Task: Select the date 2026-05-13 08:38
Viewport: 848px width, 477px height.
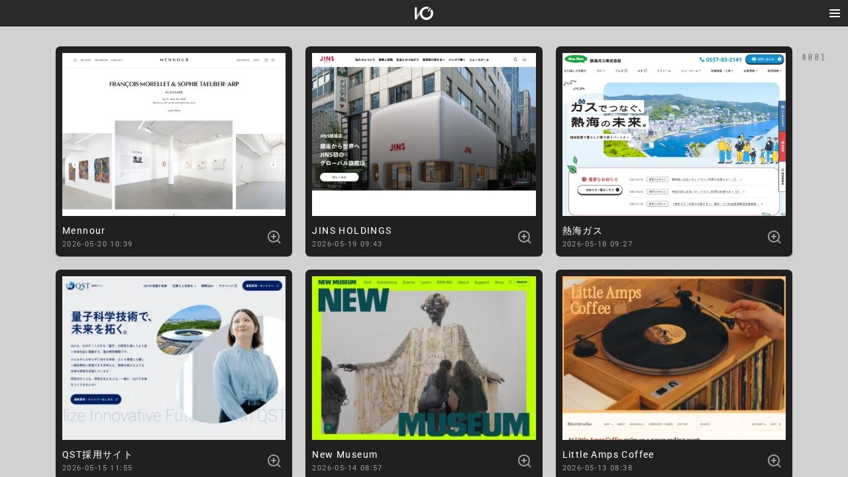Action: pos(598,468)
